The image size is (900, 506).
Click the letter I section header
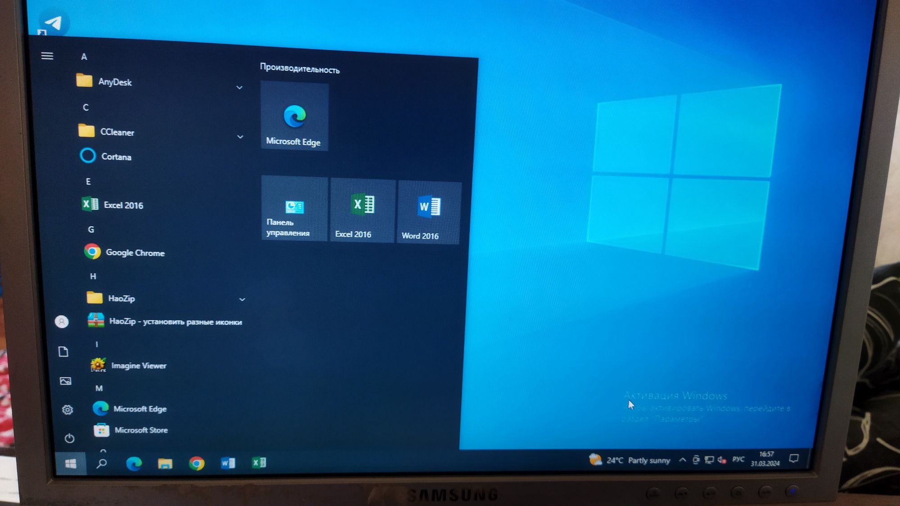pos(96,344)
